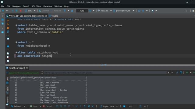195x109 pixels.
Task: Execute SQL script icon in editor gutter
Action: coord(8,28)
